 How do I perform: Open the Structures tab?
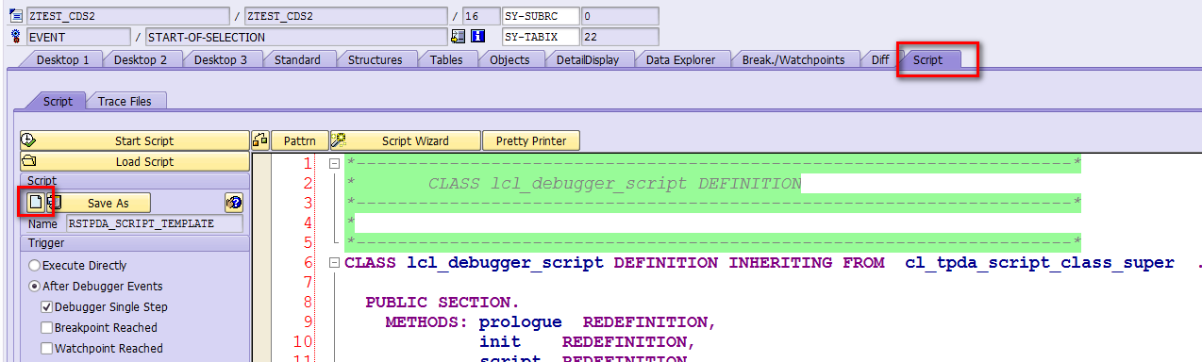coord(375,59)
